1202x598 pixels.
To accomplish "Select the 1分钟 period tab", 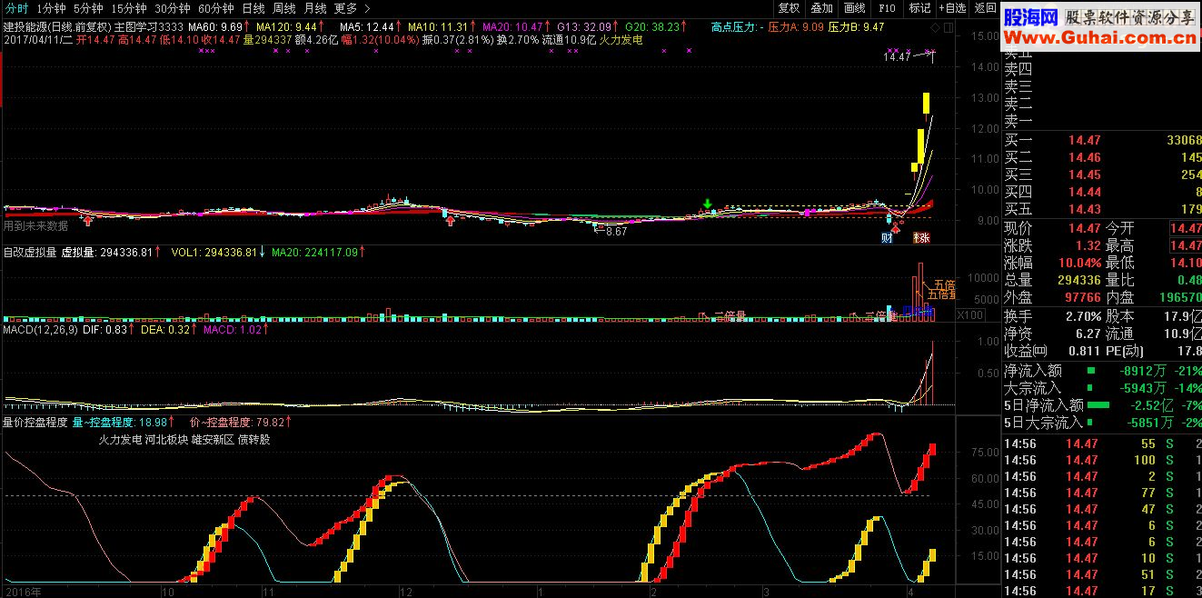I will coord(51,8).
